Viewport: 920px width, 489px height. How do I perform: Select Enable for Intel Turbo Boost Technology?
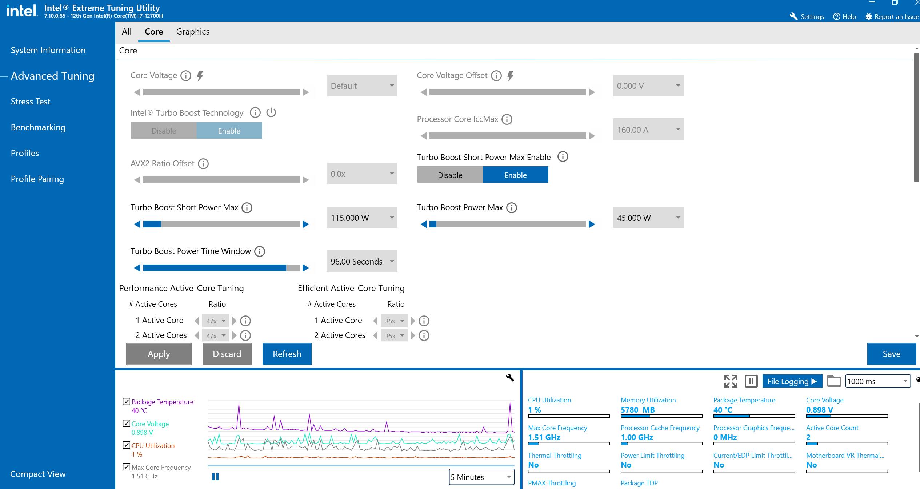[x=229, y=131]
